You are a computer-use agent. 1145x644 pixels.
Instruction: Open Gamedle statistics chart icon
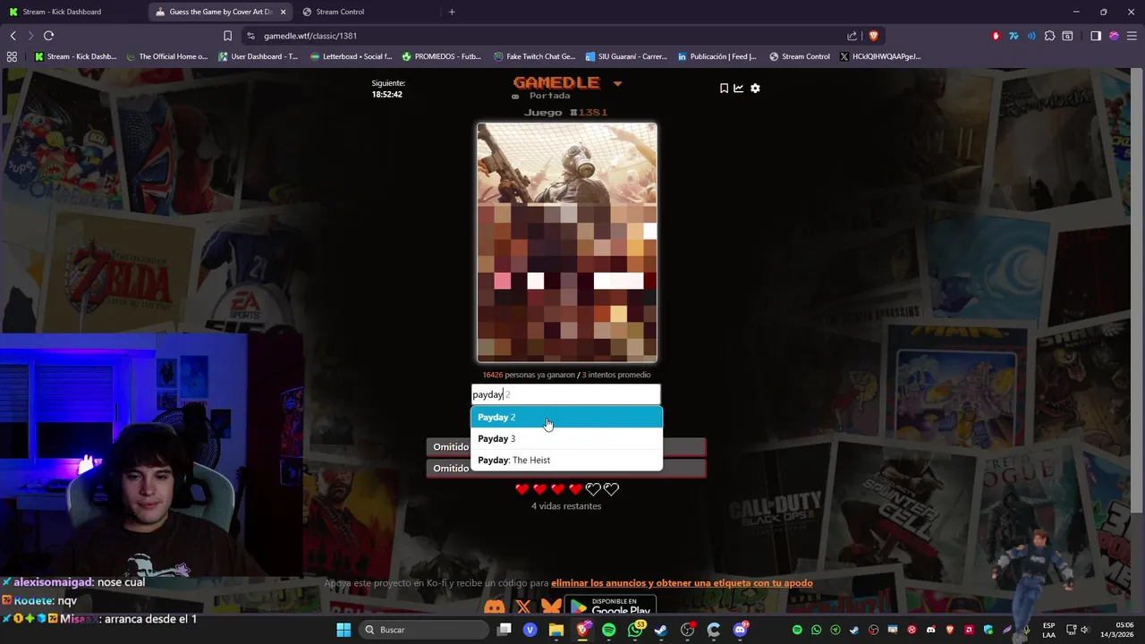(739, 89)
